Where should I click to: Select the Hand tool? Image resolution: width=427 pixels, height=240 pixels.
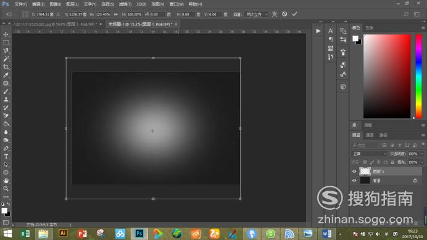click(x=6, y=181)
